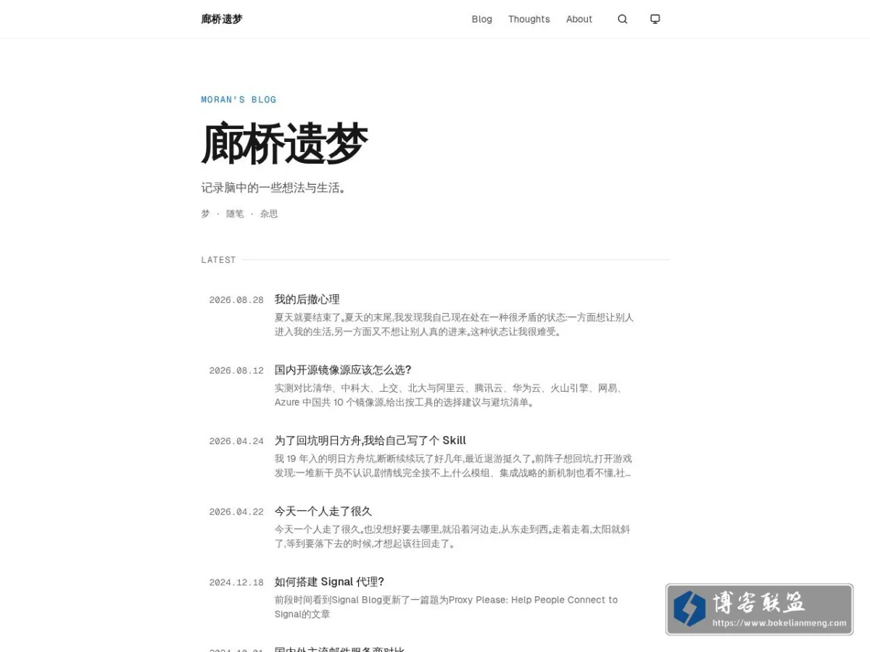Click the summary starting 夏天就要结束了
The image size is (870, 652).
454,325
